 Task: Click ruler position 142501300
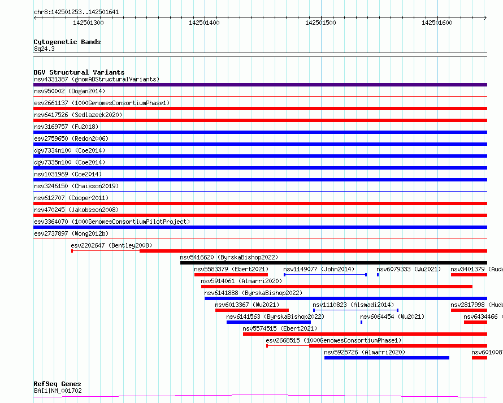click(x=89, y=23)
